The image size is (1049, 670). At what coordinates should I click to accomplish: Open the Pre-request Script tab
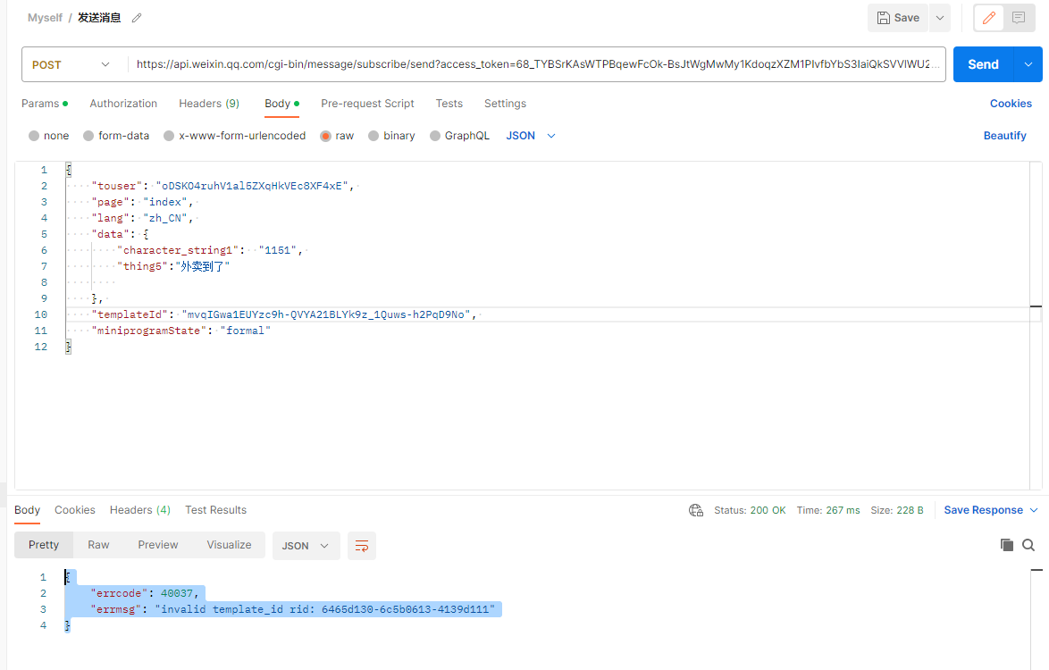pyautogui.click(x=367, y=104)
